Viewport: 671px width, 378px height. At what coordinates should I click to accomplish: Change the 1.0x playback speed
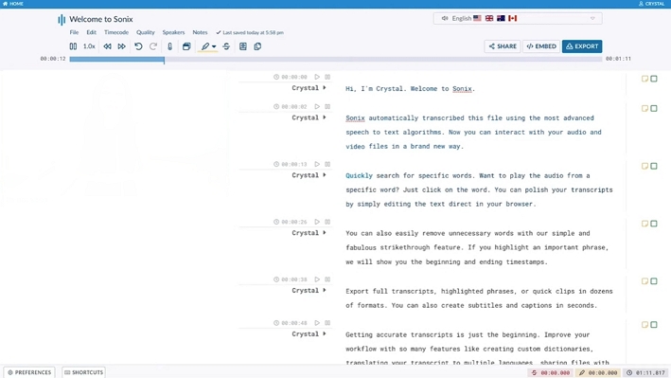pyautogui.click(x=89, y=46)
